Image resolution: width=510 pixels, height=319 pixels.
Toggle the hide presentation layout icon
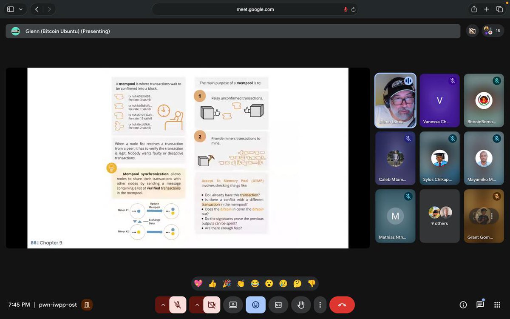pyautogui.click(x=472, y=31)
